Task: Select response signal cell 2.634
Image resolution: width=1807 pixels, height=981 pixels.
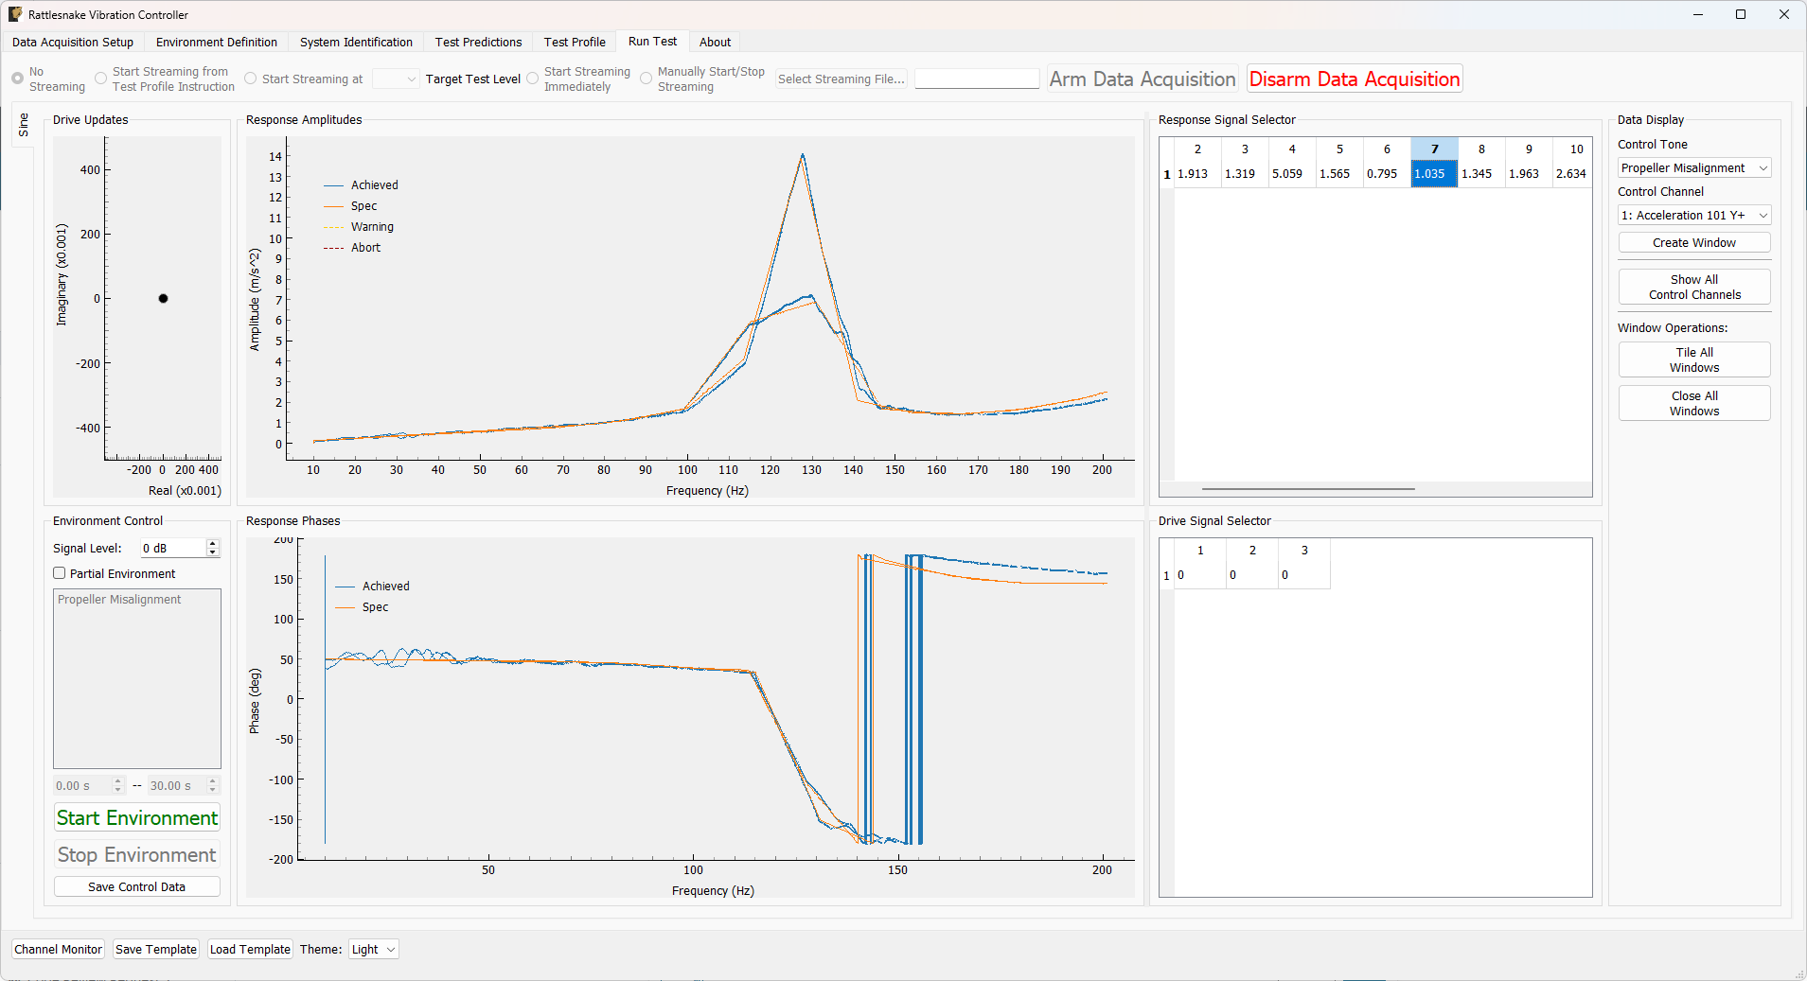Action: pyautogui.click(x=1573, y=174)
